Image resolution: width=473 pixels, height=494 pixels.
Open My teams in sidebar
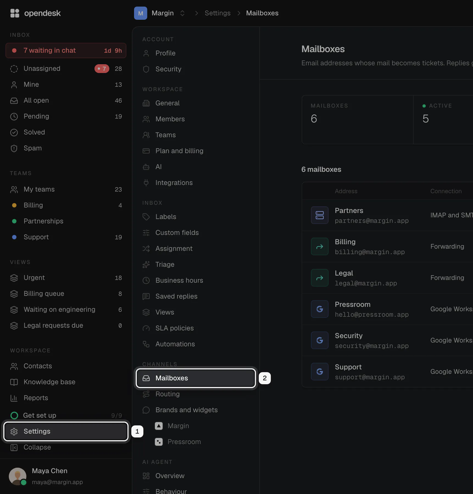(66, 189)
